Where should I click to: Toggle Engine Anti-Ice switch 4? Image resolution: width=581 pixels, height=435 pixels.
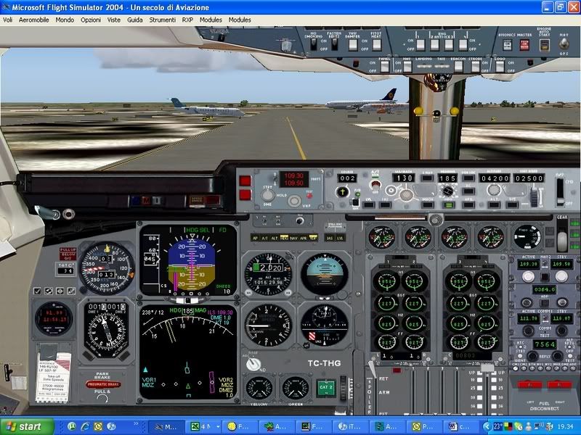pos(463,45)
